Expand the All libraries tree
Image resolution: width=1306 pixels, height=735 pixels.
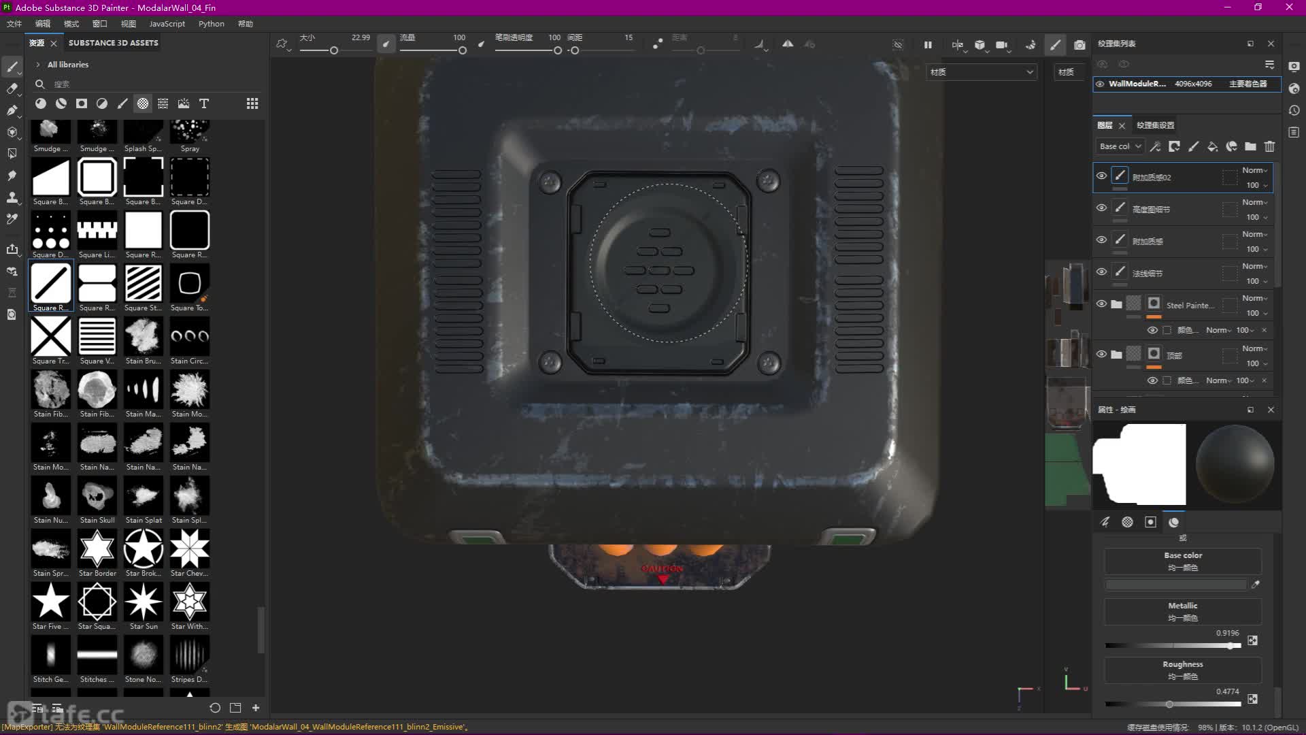point(38,65)
